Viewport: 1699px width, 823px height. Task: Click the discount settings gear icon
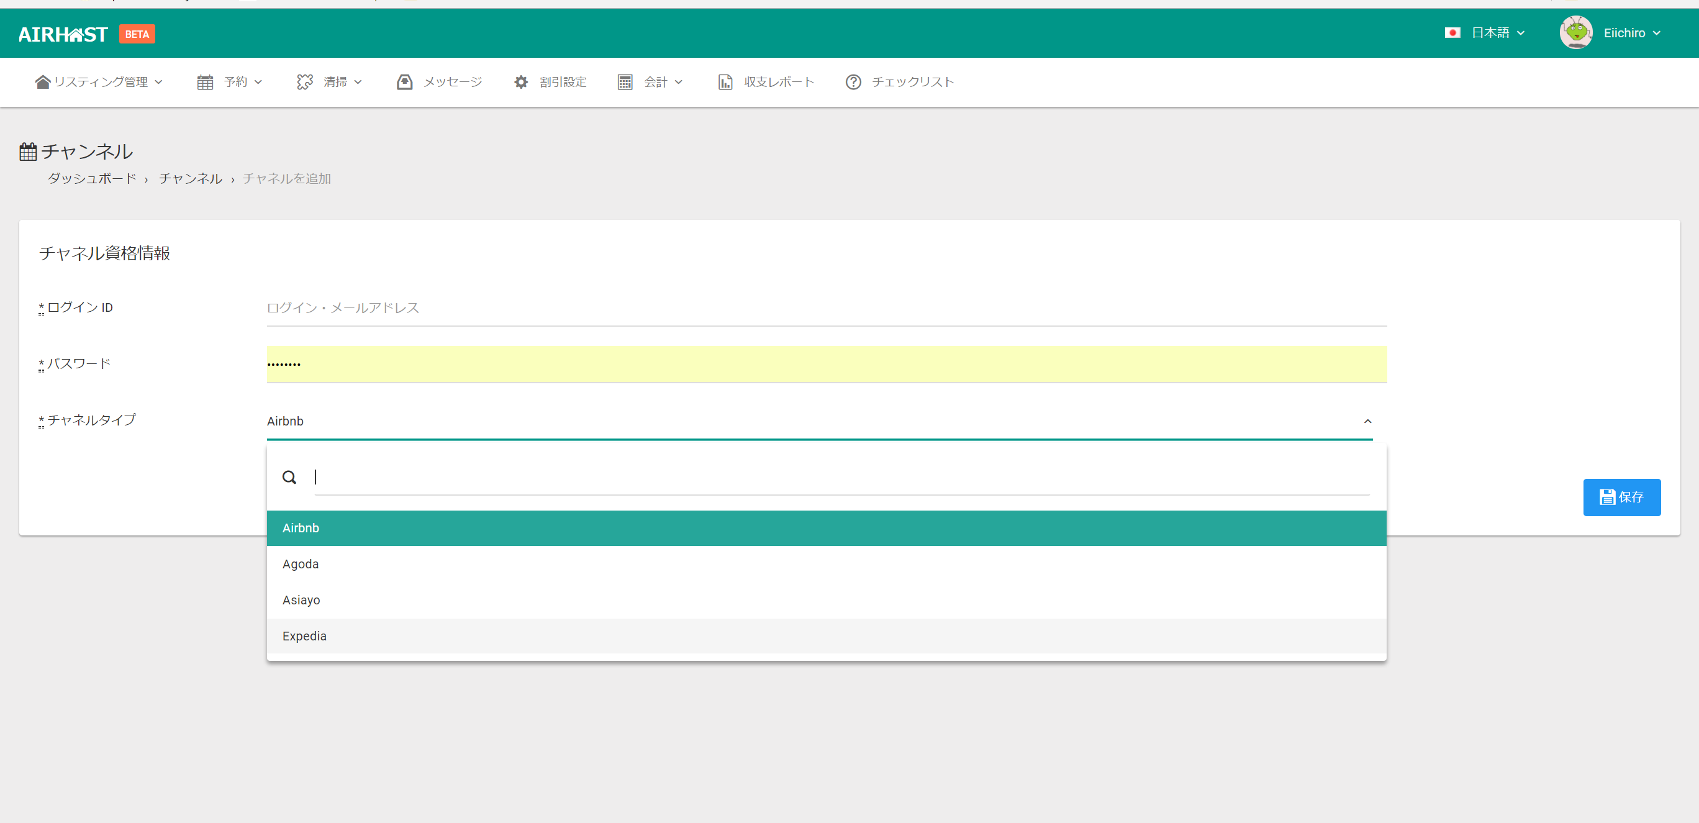pyautogui.click(x=521, y=83)
